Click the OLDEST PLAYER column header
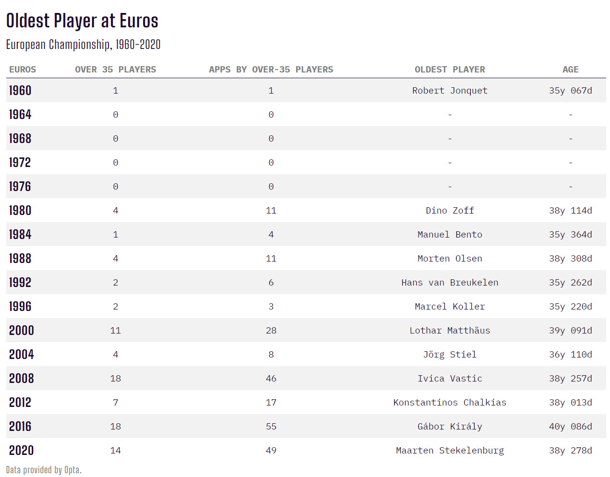This screenshot has width=610, height=477. (x=450, y=70)
